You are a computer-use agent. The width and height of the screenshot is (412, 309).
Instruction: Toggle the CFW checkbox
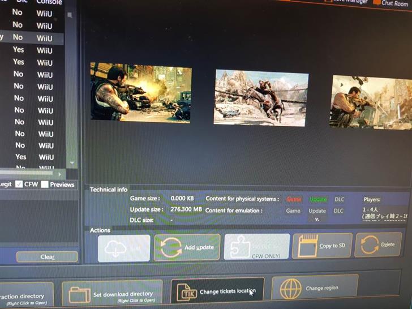click(19, 184)
